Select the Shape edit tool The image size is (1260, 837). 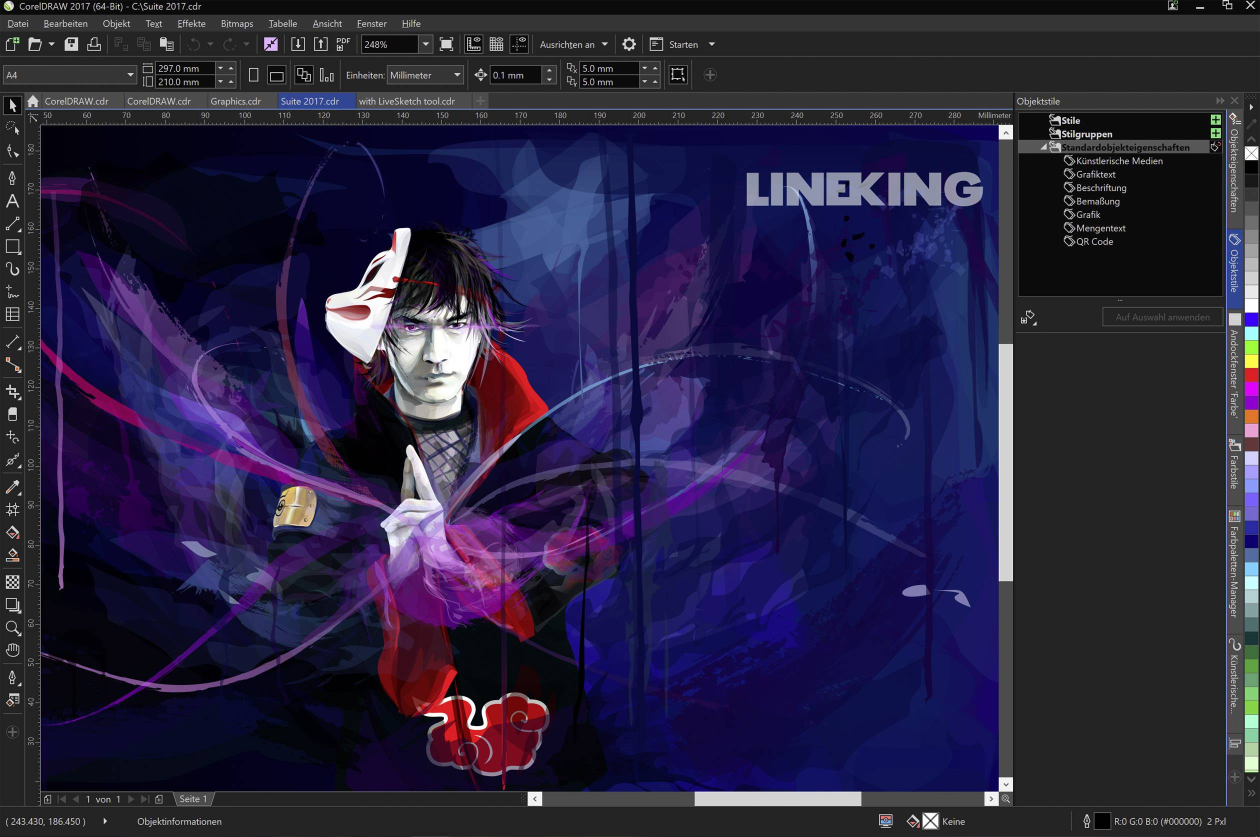tap(12, 151)
